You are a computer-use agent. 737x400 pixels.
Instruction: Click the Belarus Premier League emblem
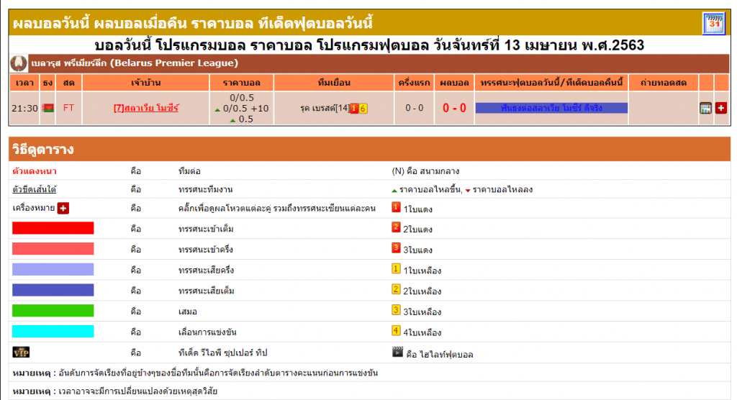(x=19, y=63)
